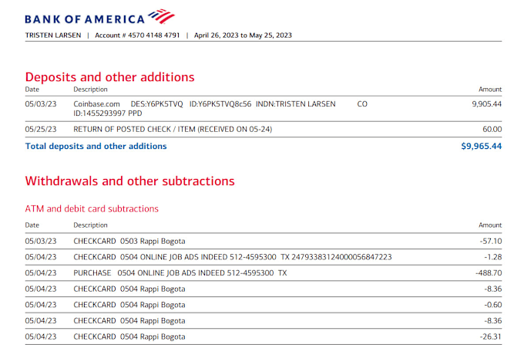Viewport: 524px width, 345px height.
Task: Click the -0.60 Rappi Bogota amount
Action: click(x=493, y=305)
